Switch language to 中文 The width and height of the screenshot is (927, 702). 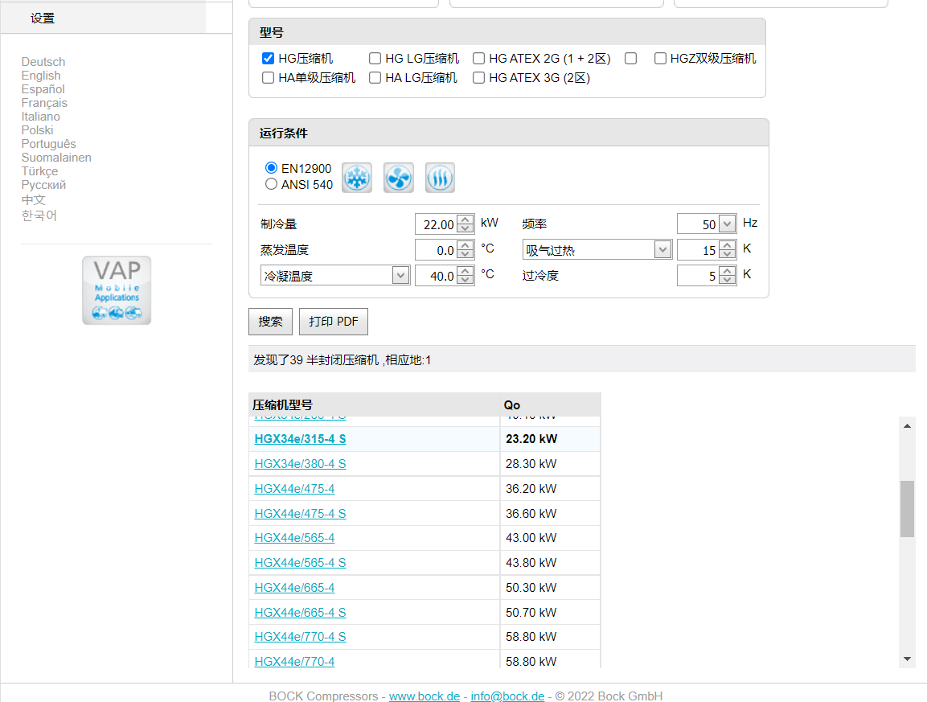33,200
